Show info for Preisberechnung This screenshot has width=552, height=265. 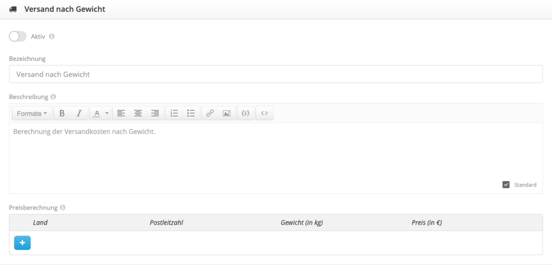63,208
